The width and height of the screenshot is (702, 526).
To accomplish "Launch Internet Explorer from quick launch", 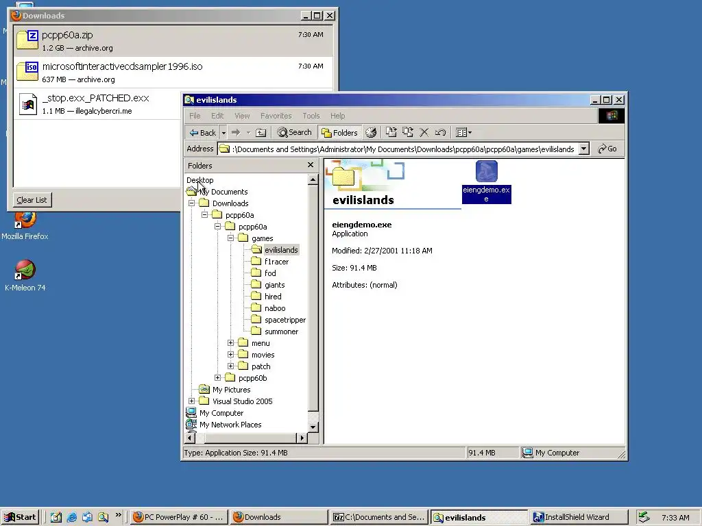I will pyautogui.click(x=71, y=517).
